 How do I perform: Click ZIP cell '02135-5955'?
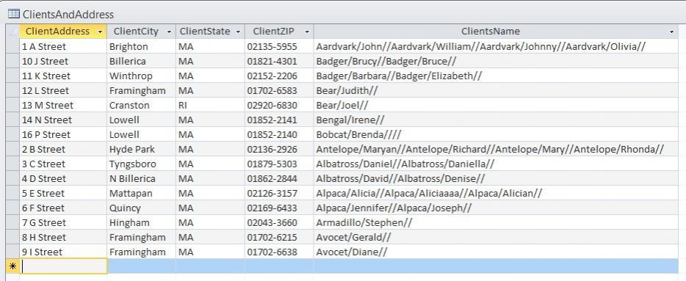(279, 47)
